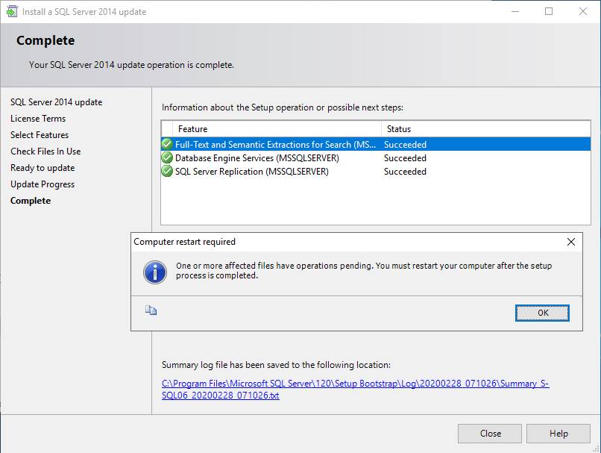Select the SQL Server Replication (MSSQLSERVER) row

pos(376,171)
